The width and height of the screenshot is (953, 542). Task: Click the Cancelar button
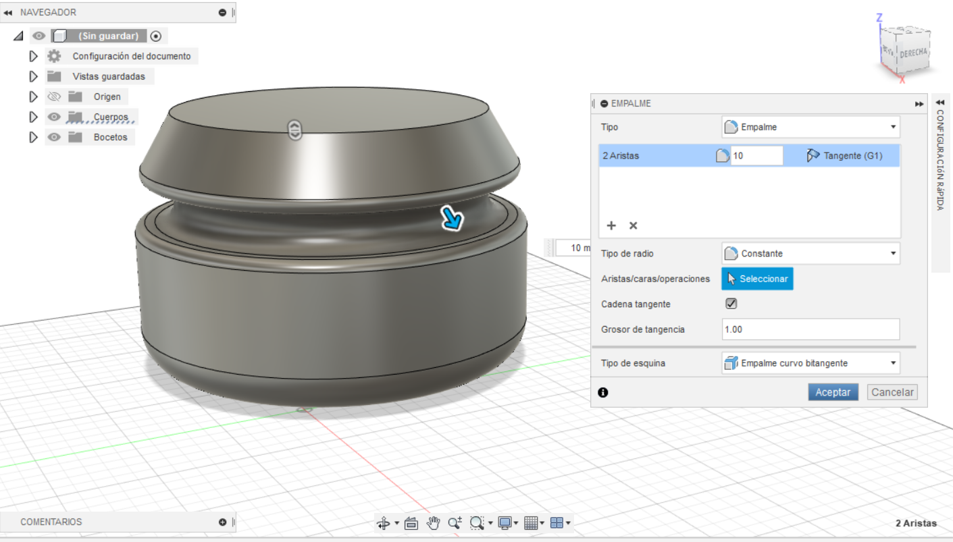click(x=892, y=392)
